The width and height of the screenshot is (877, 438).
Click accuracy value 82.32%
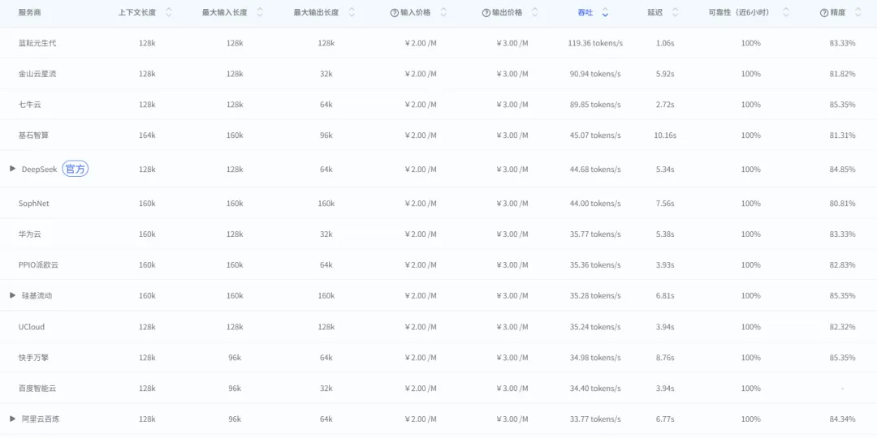(842, 326)
